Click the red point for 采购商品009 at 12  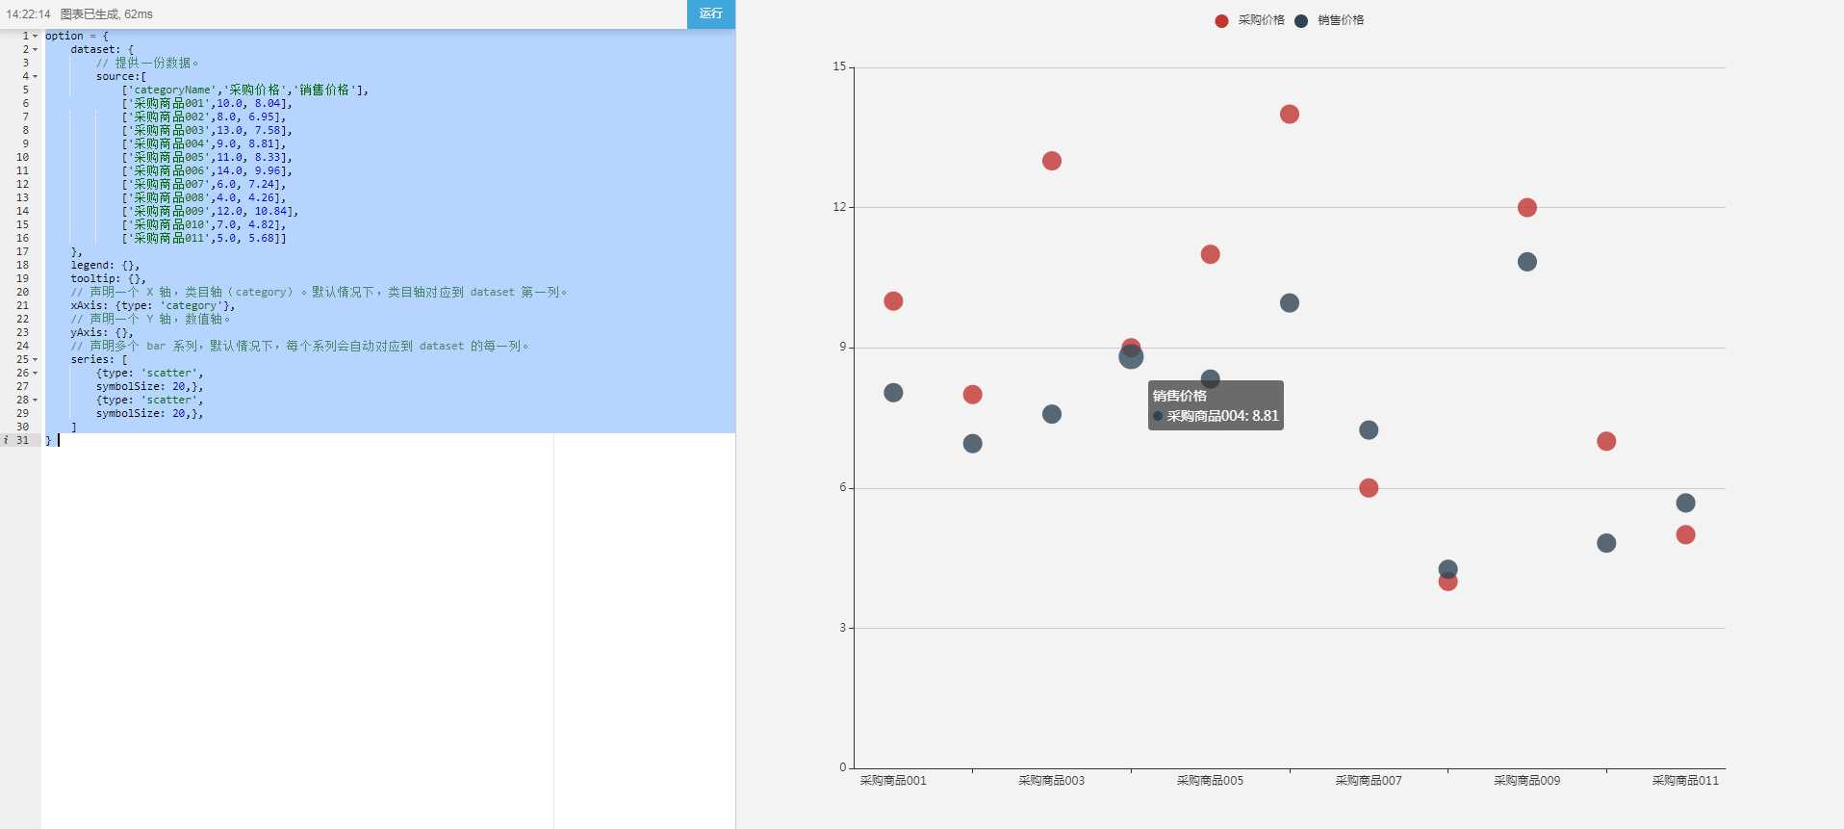1527,208
